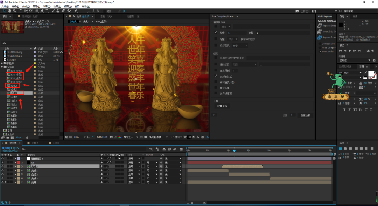
Task: Select the Horizontal Type tool
Action: pos(47,11)
